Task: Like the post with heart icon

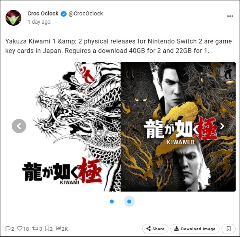Action: coord(20,228)
